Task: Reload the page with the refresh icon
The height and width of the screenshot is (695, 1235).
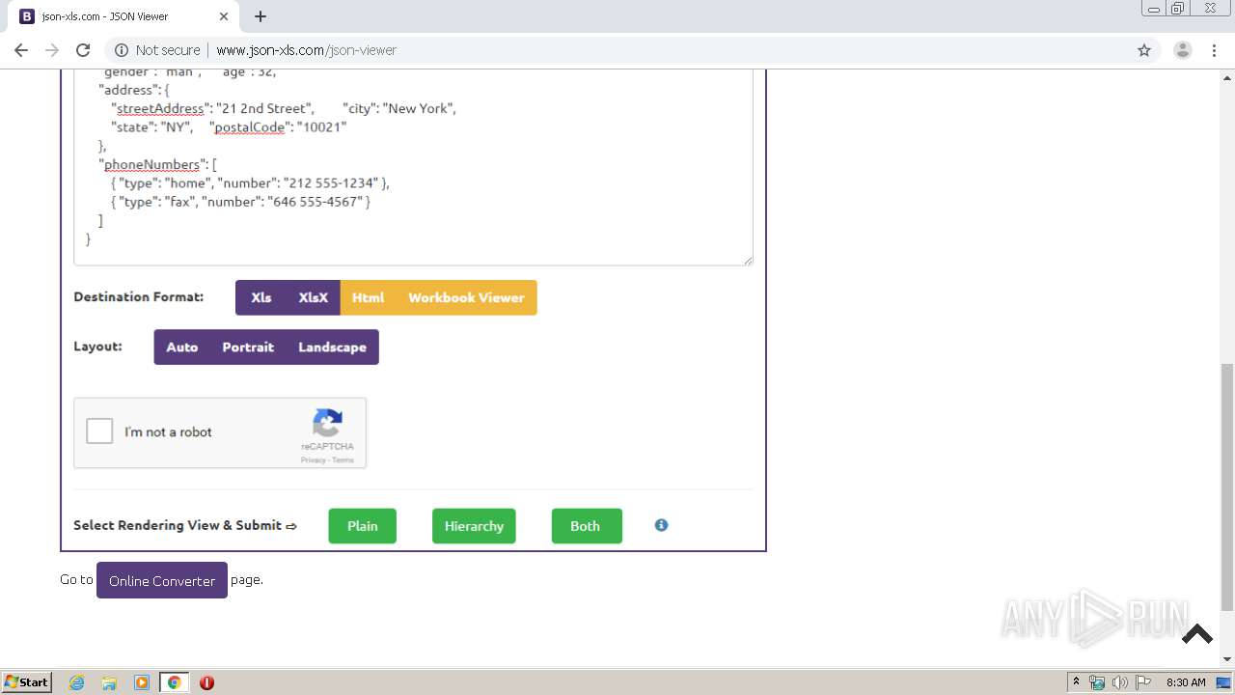Action: click(x=83, y=50)
